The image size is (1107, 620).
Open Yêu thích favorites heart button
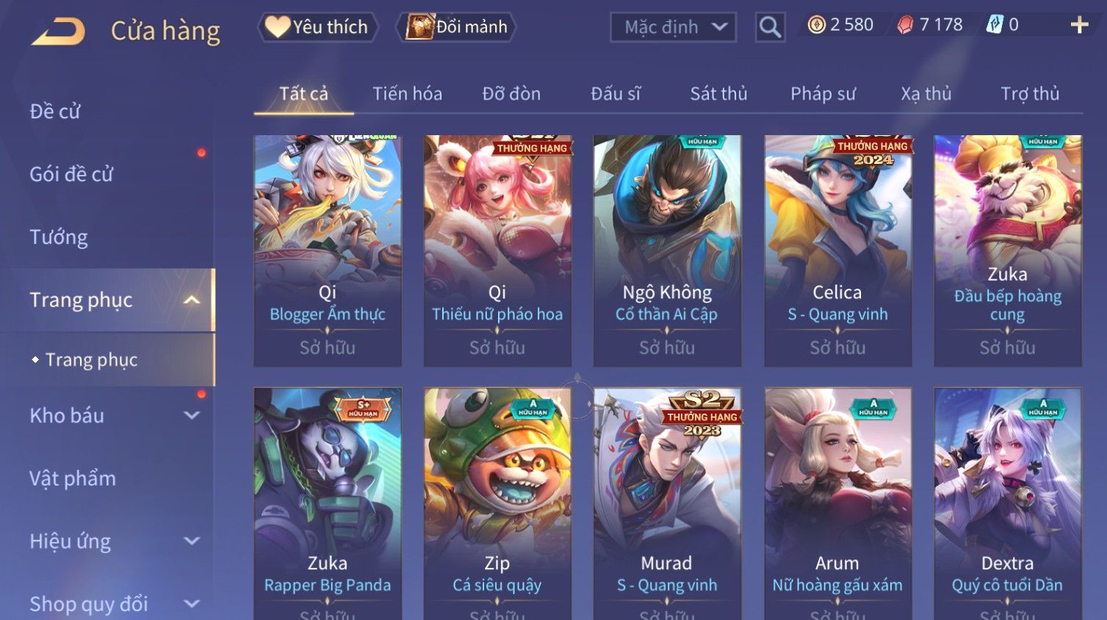click(317, 27)
